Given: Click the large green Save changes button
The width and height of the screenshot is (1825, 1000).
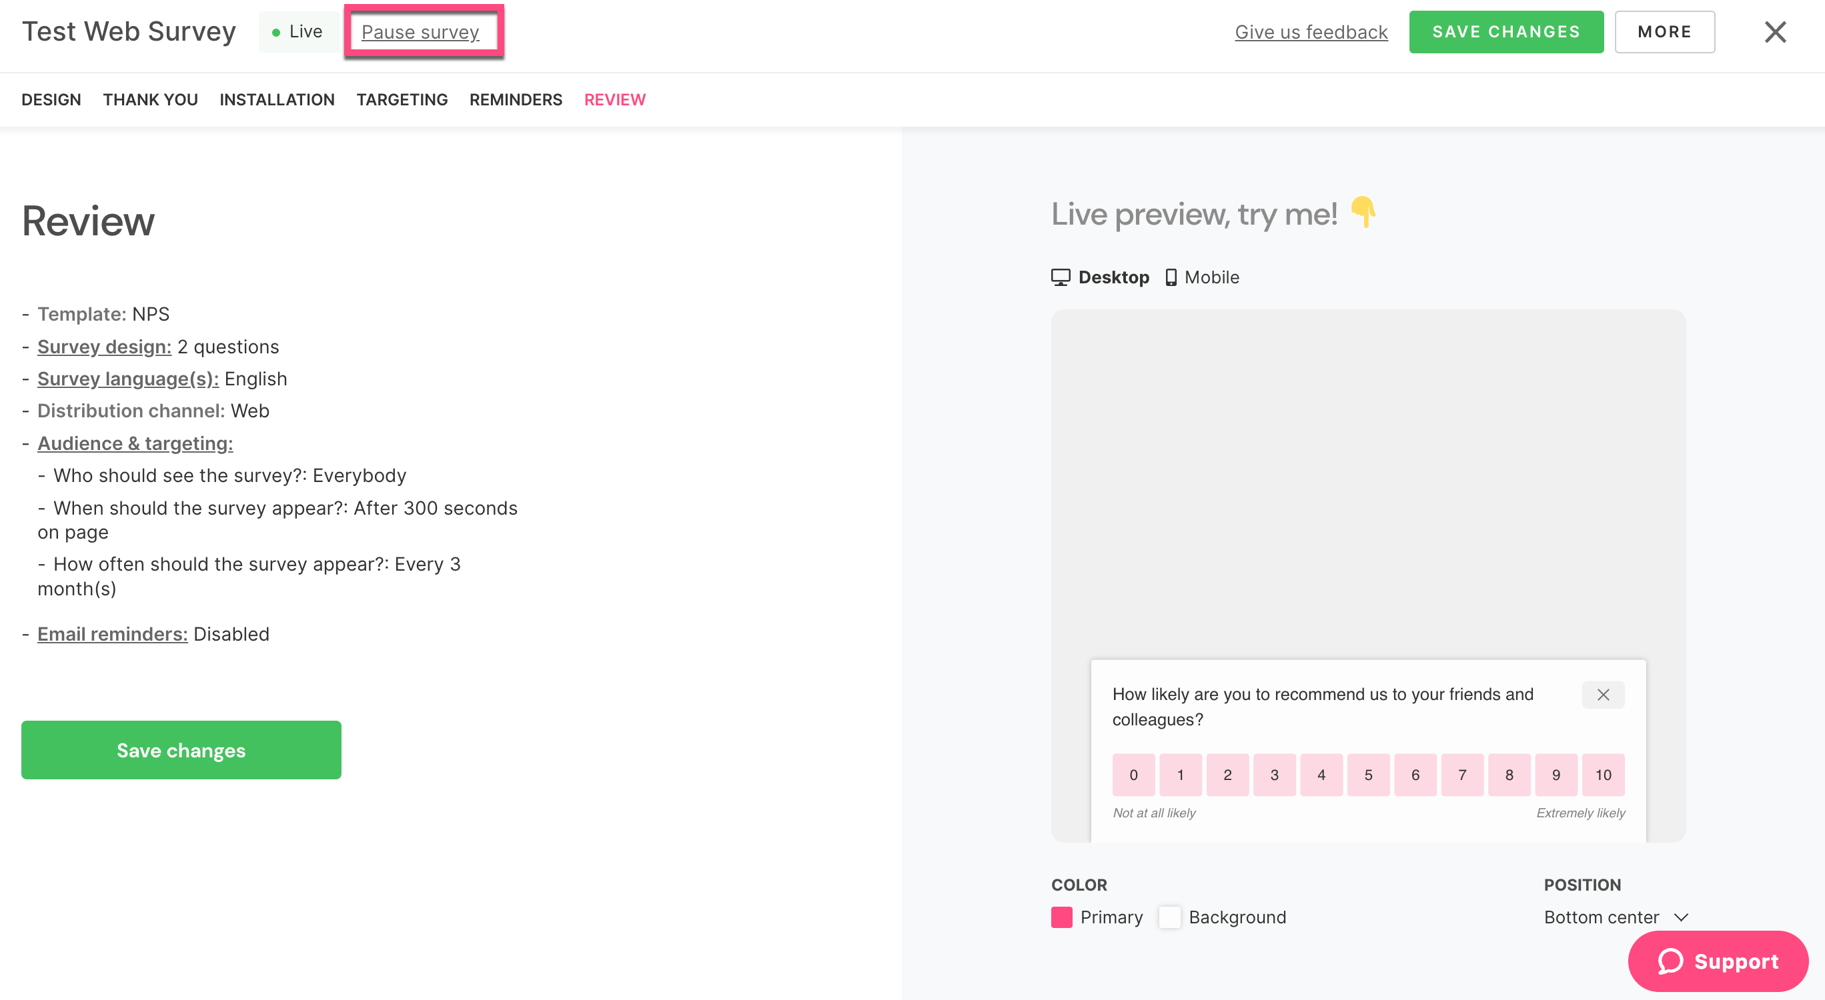Looking at the screenshot, I should tap(181, 750).
